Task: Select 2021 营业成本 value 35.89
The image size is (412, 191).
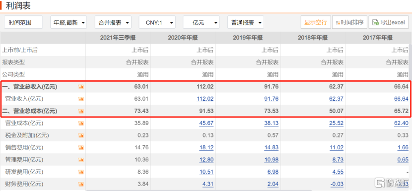Action: tap(141, 123)
